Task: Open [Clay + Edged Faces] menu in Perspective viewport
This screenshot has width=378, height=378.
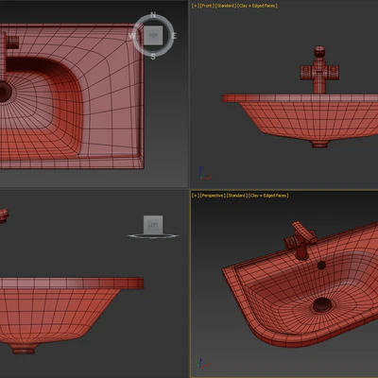Action: [x=268, y=196]
